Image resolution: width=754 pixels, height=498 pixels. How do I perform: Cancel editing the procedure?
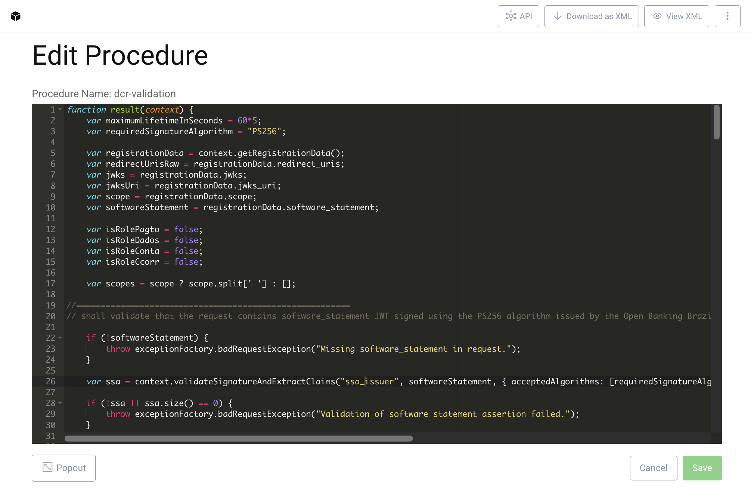(653, 467)
